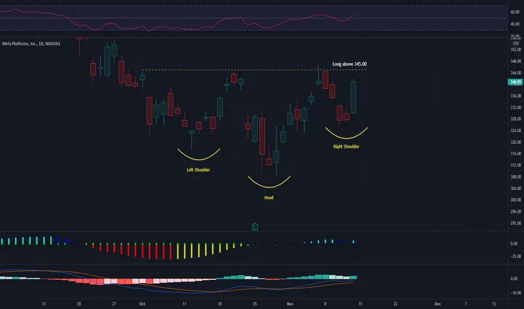The height and width of the screenshot is (309, 524).
Task: Select the 'Meta Platforms, Inc., 1D, NASDAQ' title
Action: (x=31, y=44)
